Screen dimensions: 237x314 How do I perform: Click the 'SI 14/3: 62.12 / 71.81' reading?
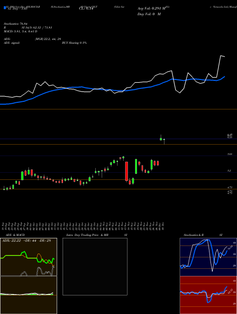37,28
